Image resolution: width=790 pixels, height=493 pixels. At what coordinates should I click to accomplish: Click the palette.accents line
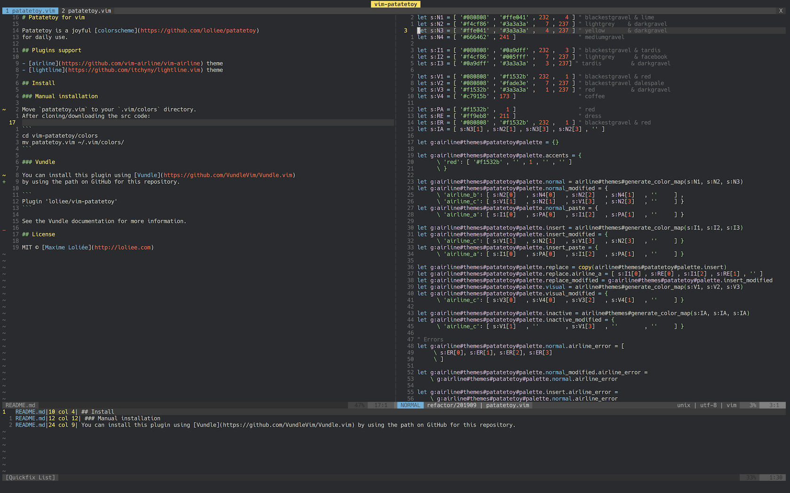pyautogui.click(x=499, y=155)
